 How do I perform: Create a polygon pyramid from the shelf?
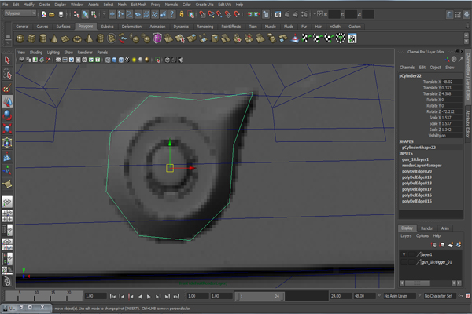[89, 38]
